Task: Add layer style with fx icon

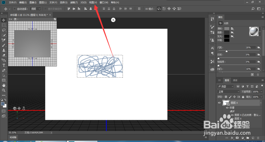Action: (232, 138)
